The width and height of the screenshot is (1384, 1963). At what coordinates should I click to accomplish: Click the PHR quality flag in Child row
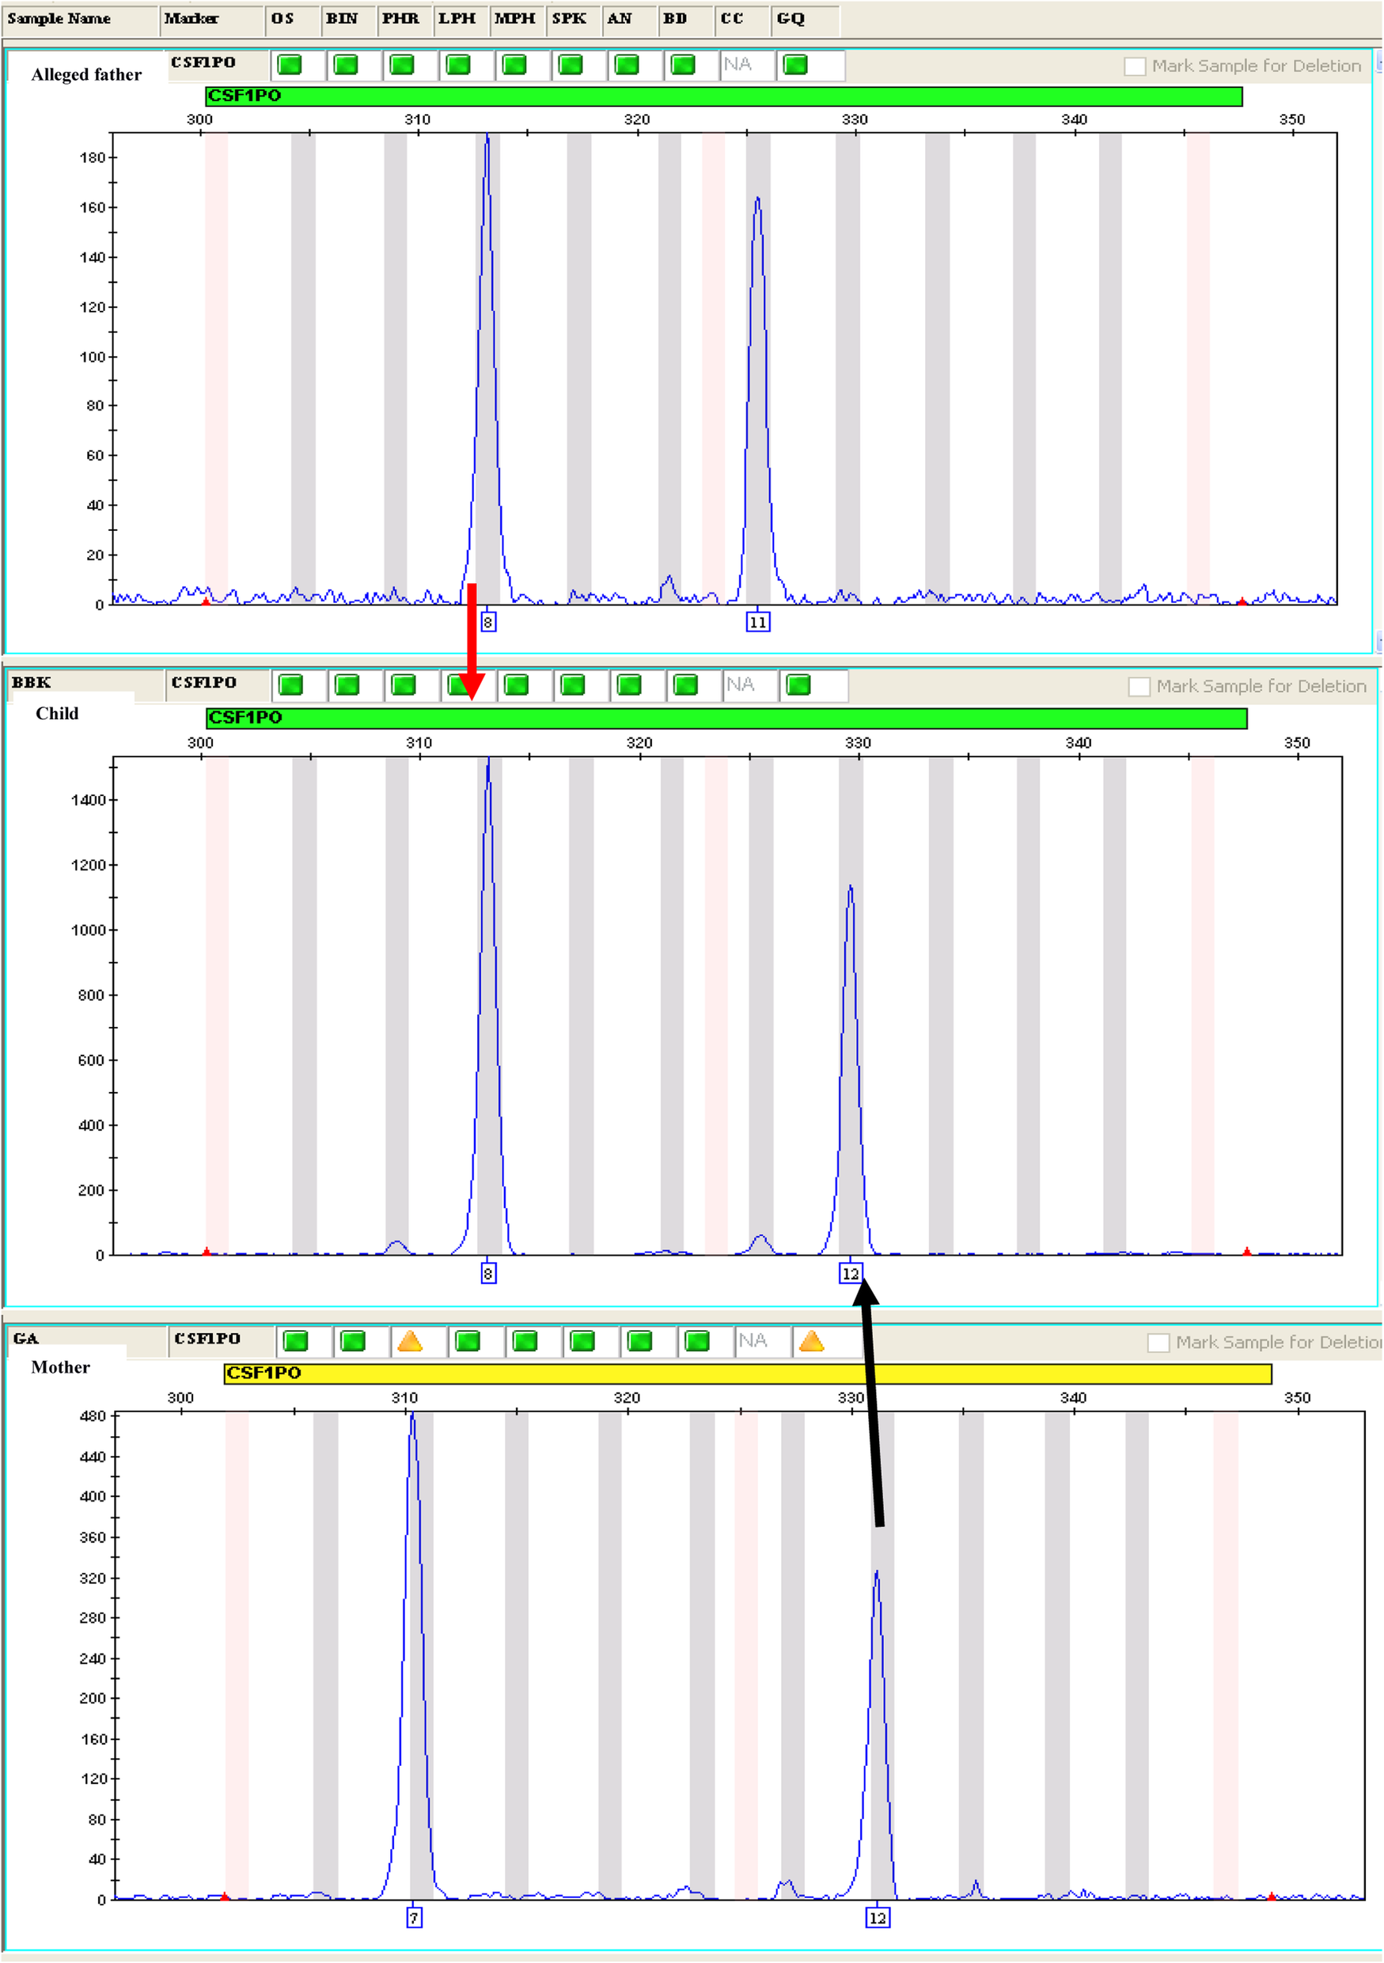(404, 685)
